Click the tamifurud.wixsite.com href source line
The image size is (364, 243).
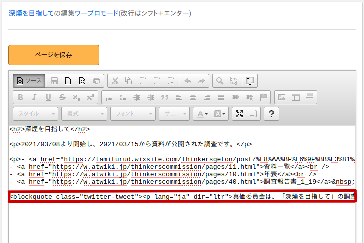coord(182,159)
